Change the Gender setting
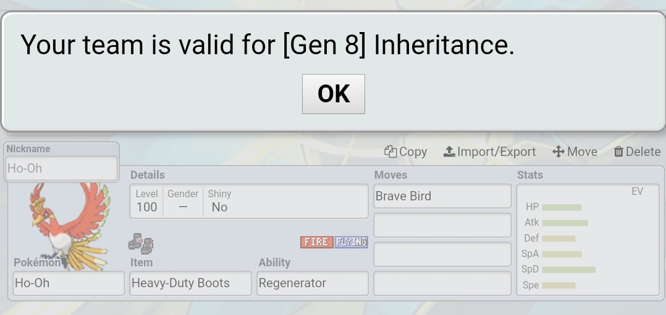The width and height of the screenshot is (666, 315). tap(183, 201)
